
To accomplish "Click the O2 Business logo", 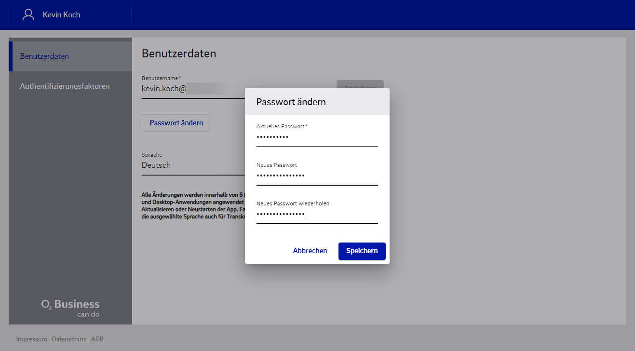I will pyautogui.click(x=70, y=308).
